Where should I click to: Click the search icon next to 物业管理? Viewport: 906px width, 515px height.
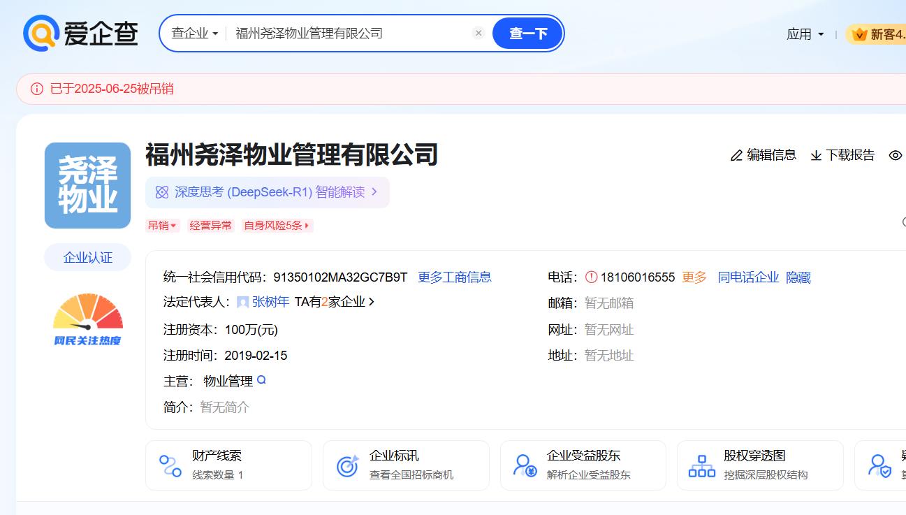(261, 380)
